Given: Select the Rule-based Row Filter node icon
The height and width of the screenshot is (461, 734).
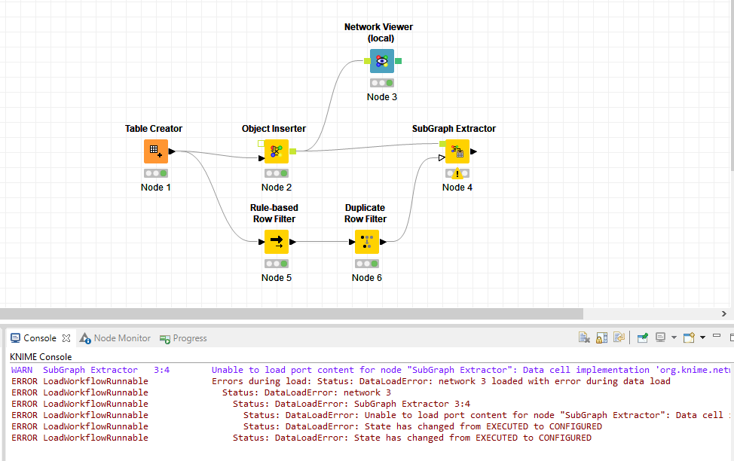Looking at the screenshot, I should [x=276, y=242].
